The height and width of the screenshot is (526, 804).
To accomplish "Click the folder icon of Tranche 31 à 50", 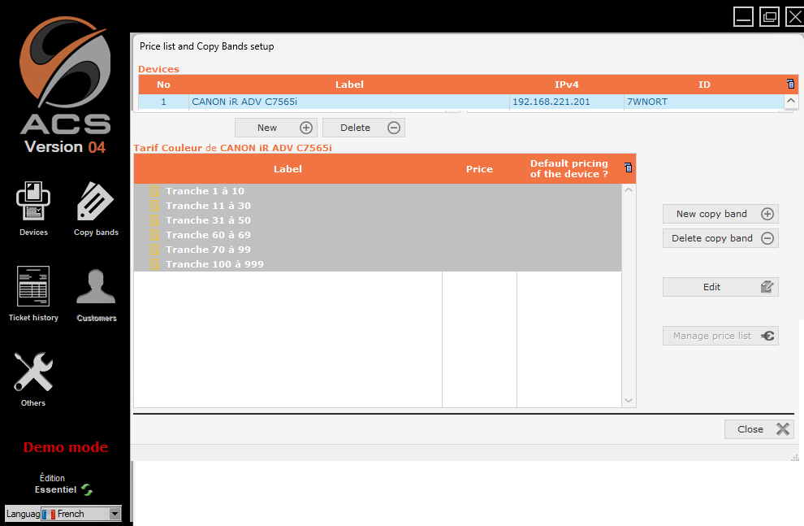I will (154, 220).
